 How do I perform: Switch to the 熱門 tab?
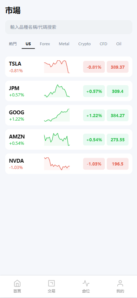[x=13, y=44]
